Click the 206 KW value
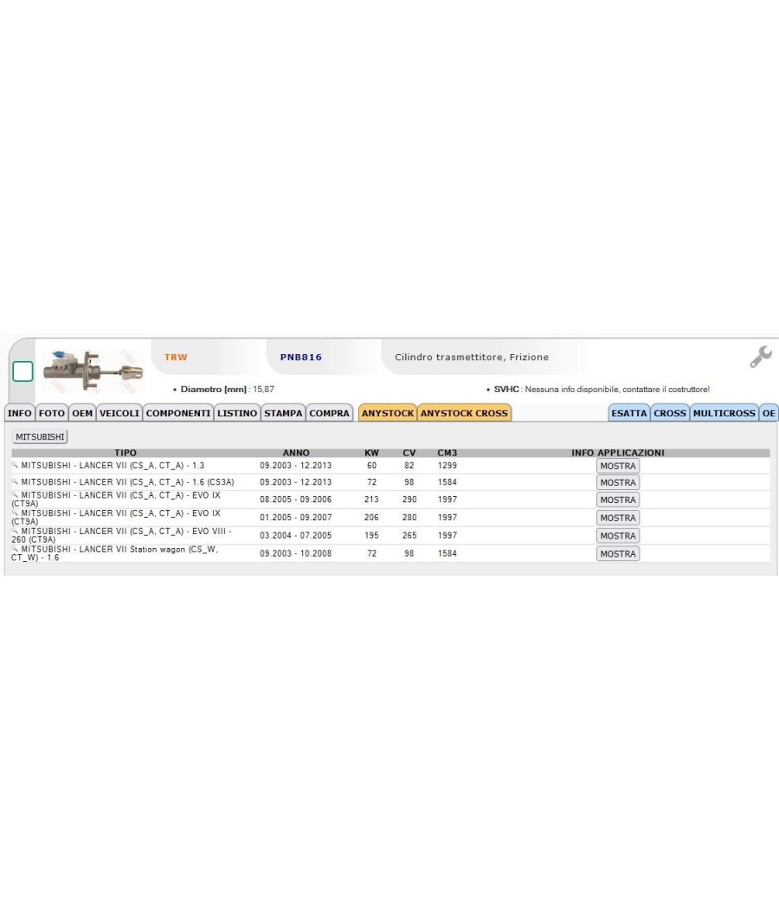Screen dimensions: 779x909 (371, 517)
